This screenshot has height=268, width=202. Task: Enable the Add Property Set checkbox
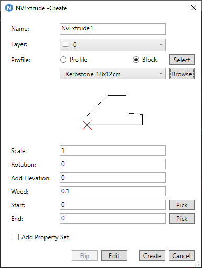coord(15,237)
